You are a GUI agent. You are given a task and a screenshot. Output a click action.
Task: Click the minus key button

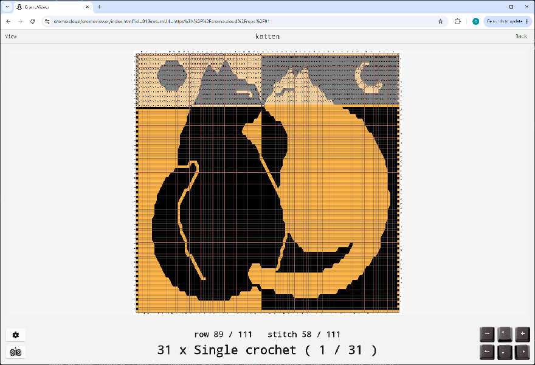click(487, 334)
